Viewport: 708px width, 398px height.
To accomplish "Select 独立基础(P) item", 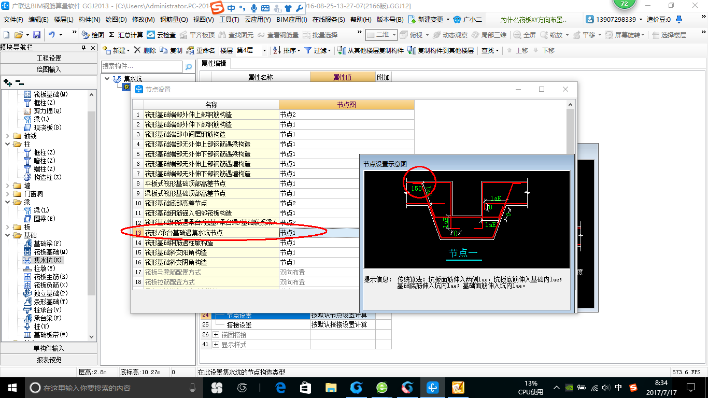I will click(x=46, y=293).
